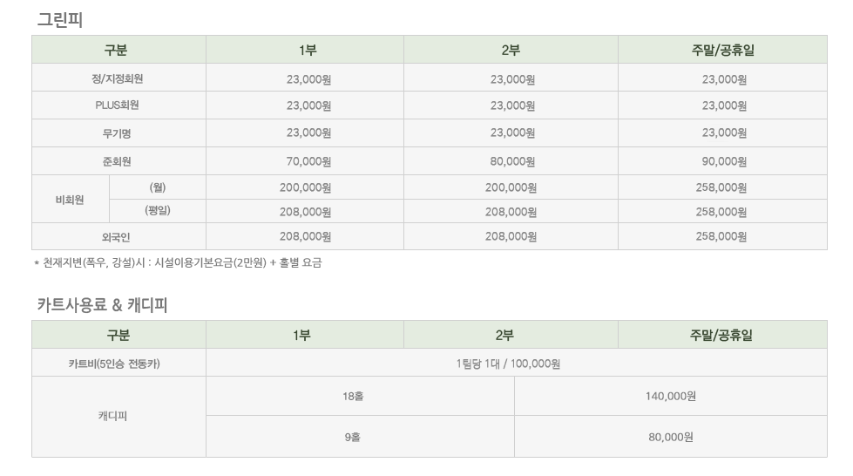
Task: Select the 2부 header in green fee table
Action: coord(511,50)
